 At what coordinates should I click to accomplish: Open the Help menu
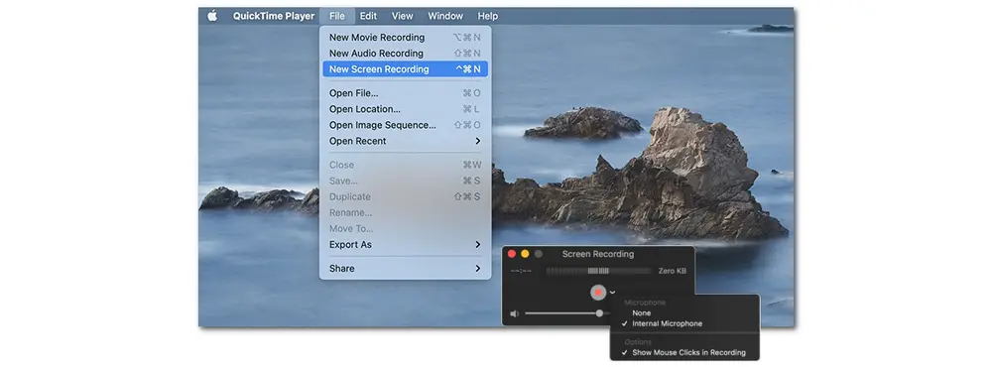(x=487, y=16)
